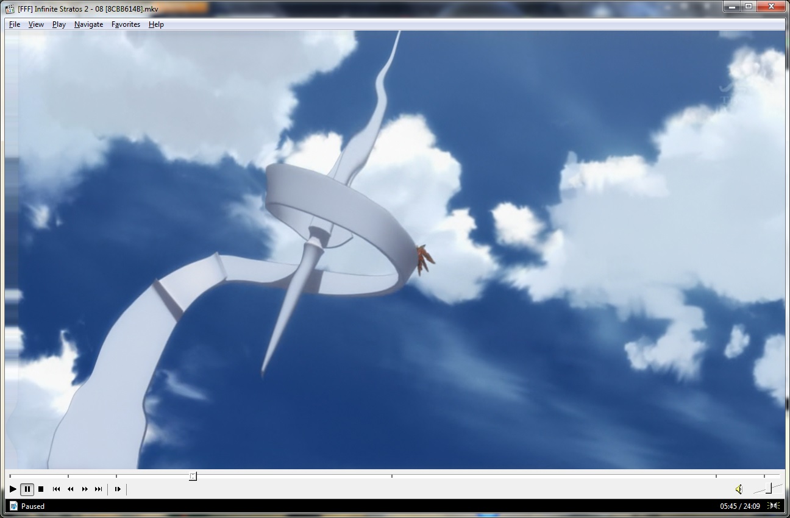Open the Favorites menu
Screen dimensions: 790x518
tap(126, 24)
